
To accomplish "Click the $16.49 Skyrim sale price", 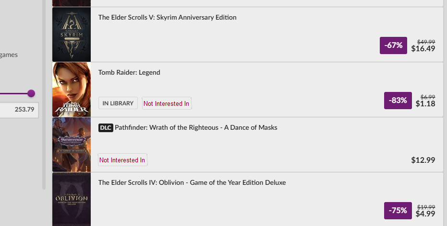I will pyautogui.click(x=423, y=49).
